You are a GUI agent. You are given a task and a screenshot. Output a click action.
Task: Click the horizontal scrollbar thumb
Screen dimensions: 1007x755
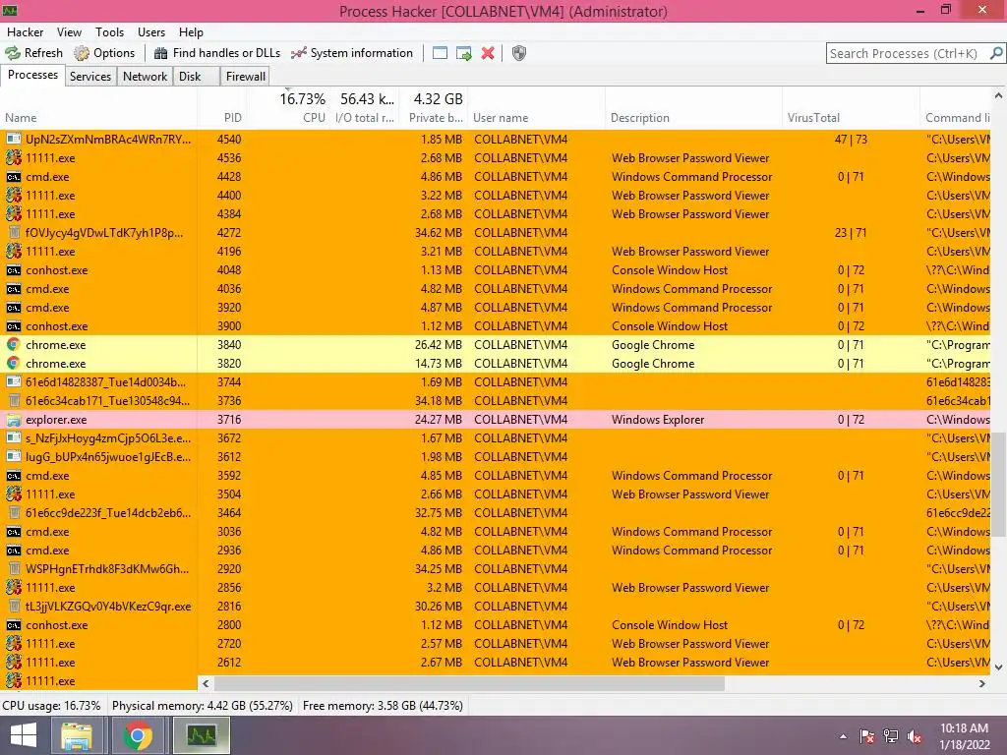click(x=469, y=684)
